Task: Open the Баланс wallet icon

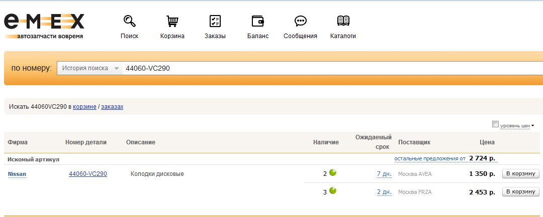Action: tap(258, 21)
